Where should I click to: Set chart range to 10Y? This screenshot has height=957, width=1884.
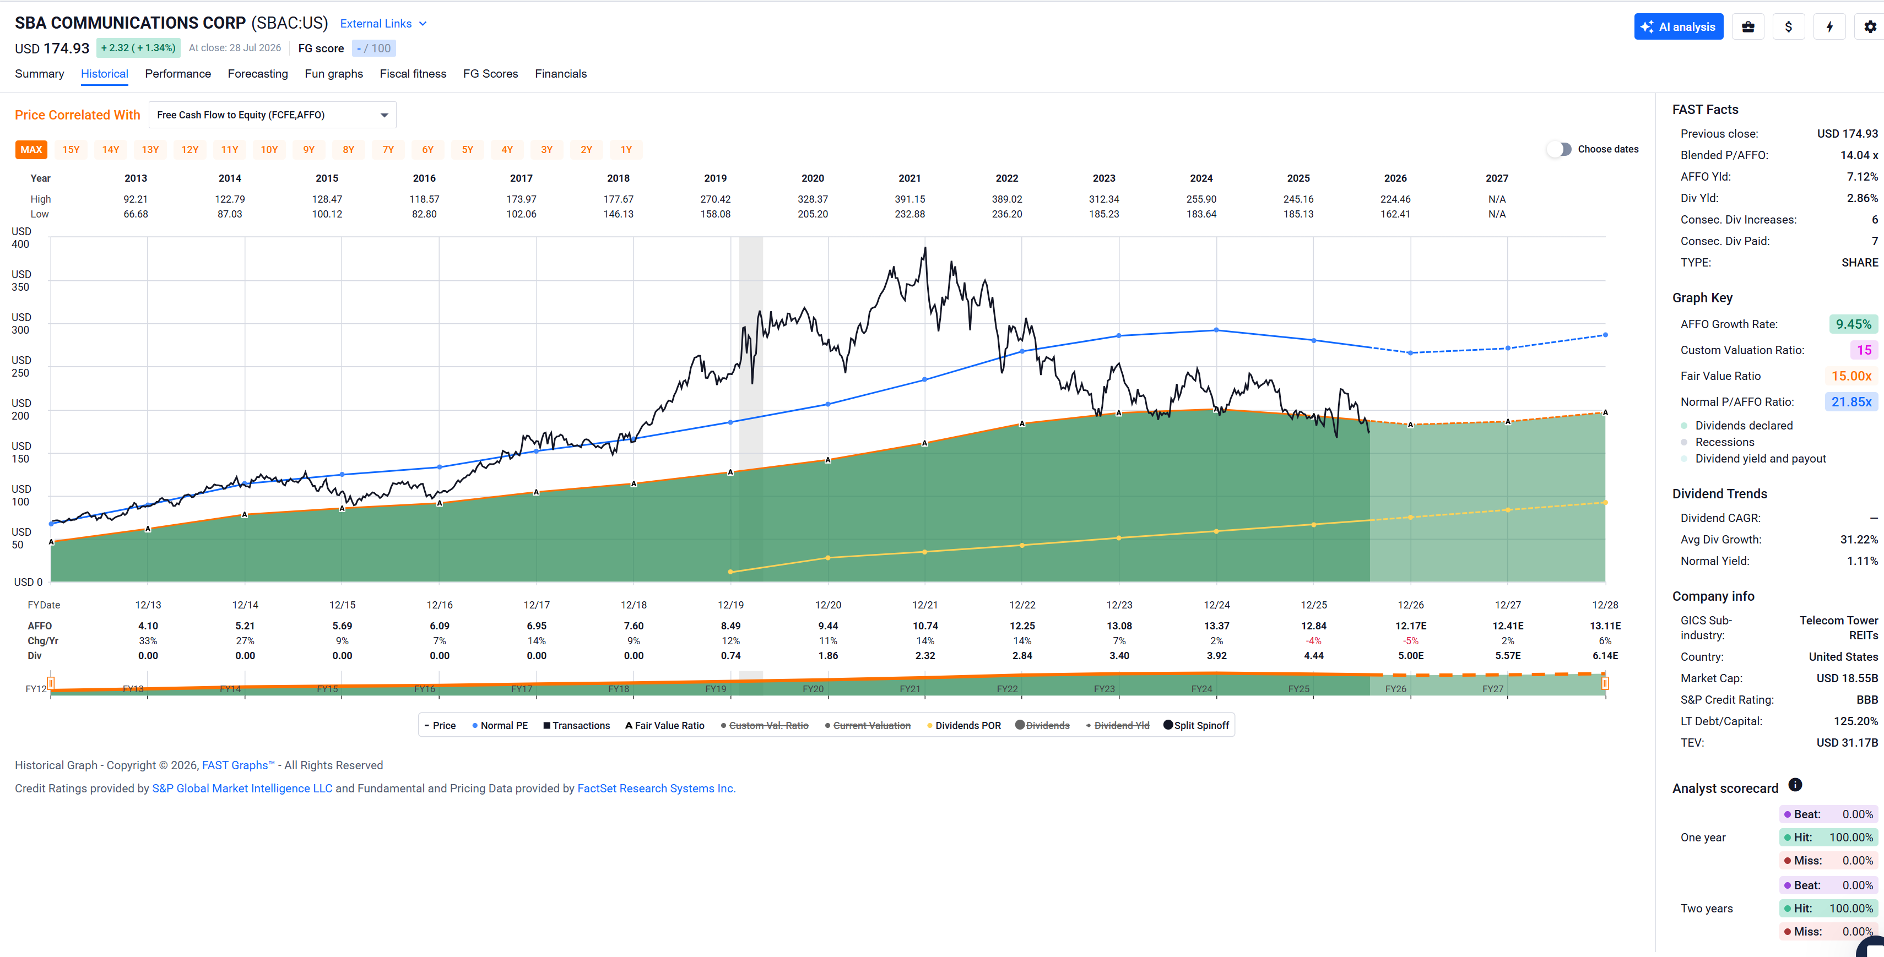(269, 150)
